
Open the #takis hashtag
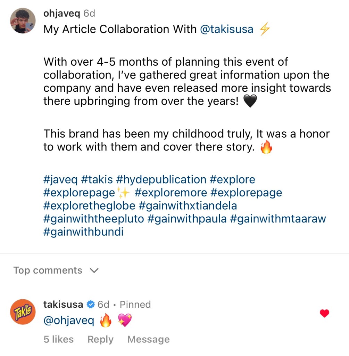[x=97, y=180]
